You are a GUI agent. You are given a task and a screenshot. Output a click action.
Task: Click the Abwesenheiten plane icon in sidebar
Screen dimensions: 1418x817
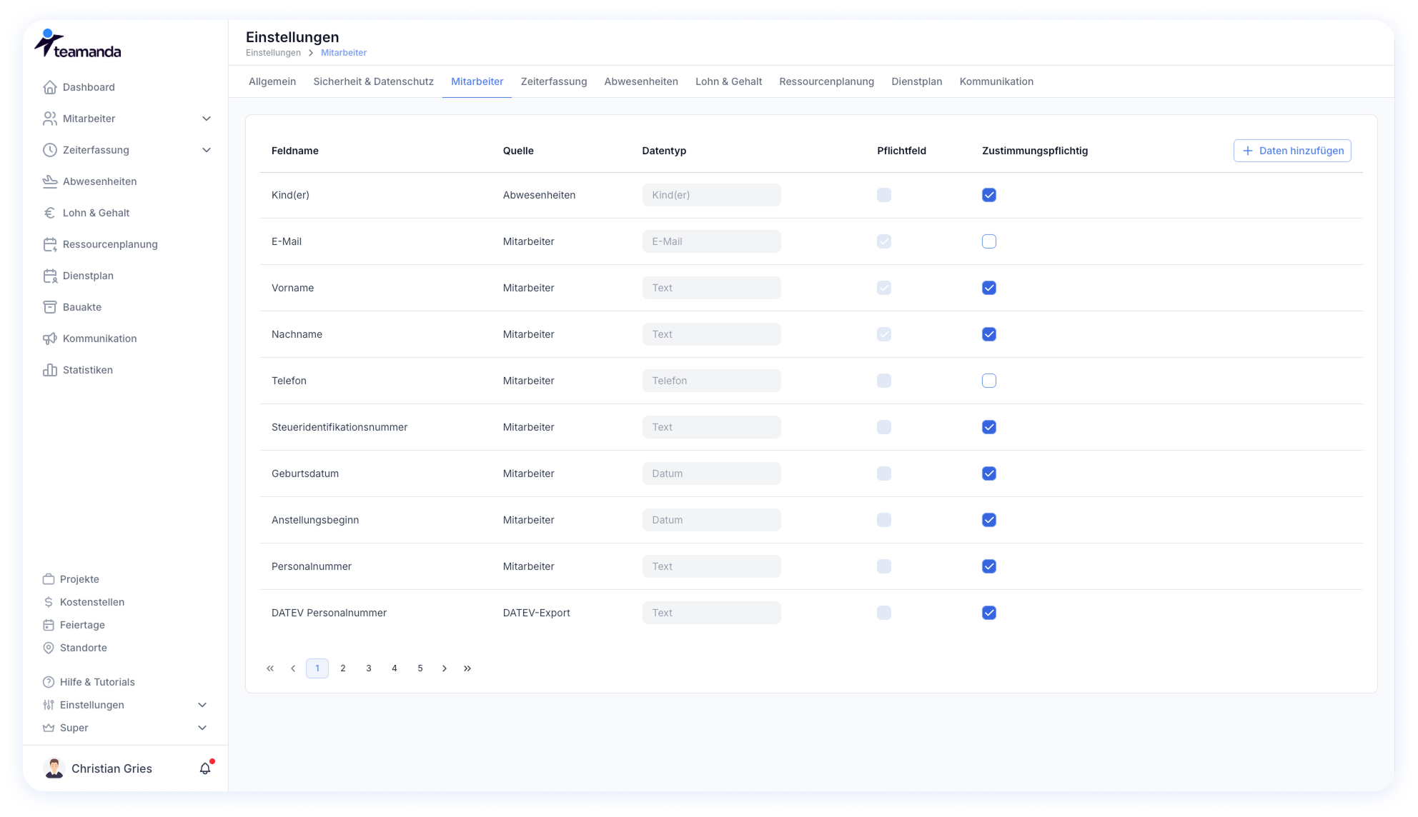click(49, 181)
